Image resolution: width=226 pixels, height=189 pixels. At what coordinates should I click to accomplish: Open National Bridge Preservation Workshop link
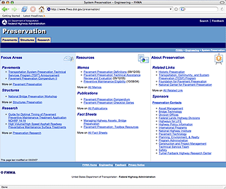click(x=33, y=96)
